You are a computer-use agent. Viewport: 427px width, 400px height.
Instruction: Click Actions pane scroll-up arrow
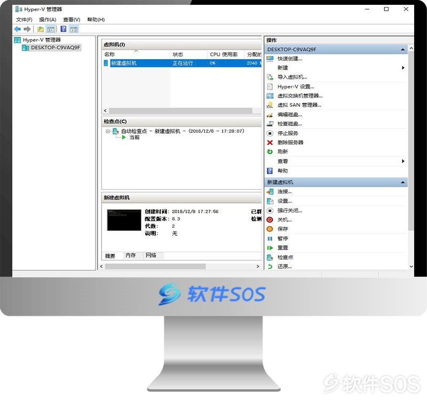tap(411, 48)
